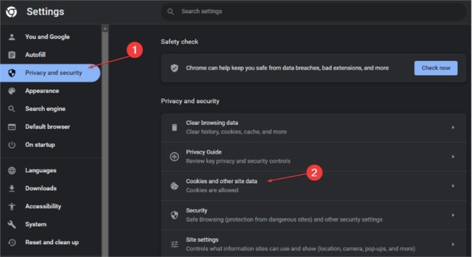Click the sidebar vertical scrollbar
The image size is (472, 257).
[x=105, y=118]
